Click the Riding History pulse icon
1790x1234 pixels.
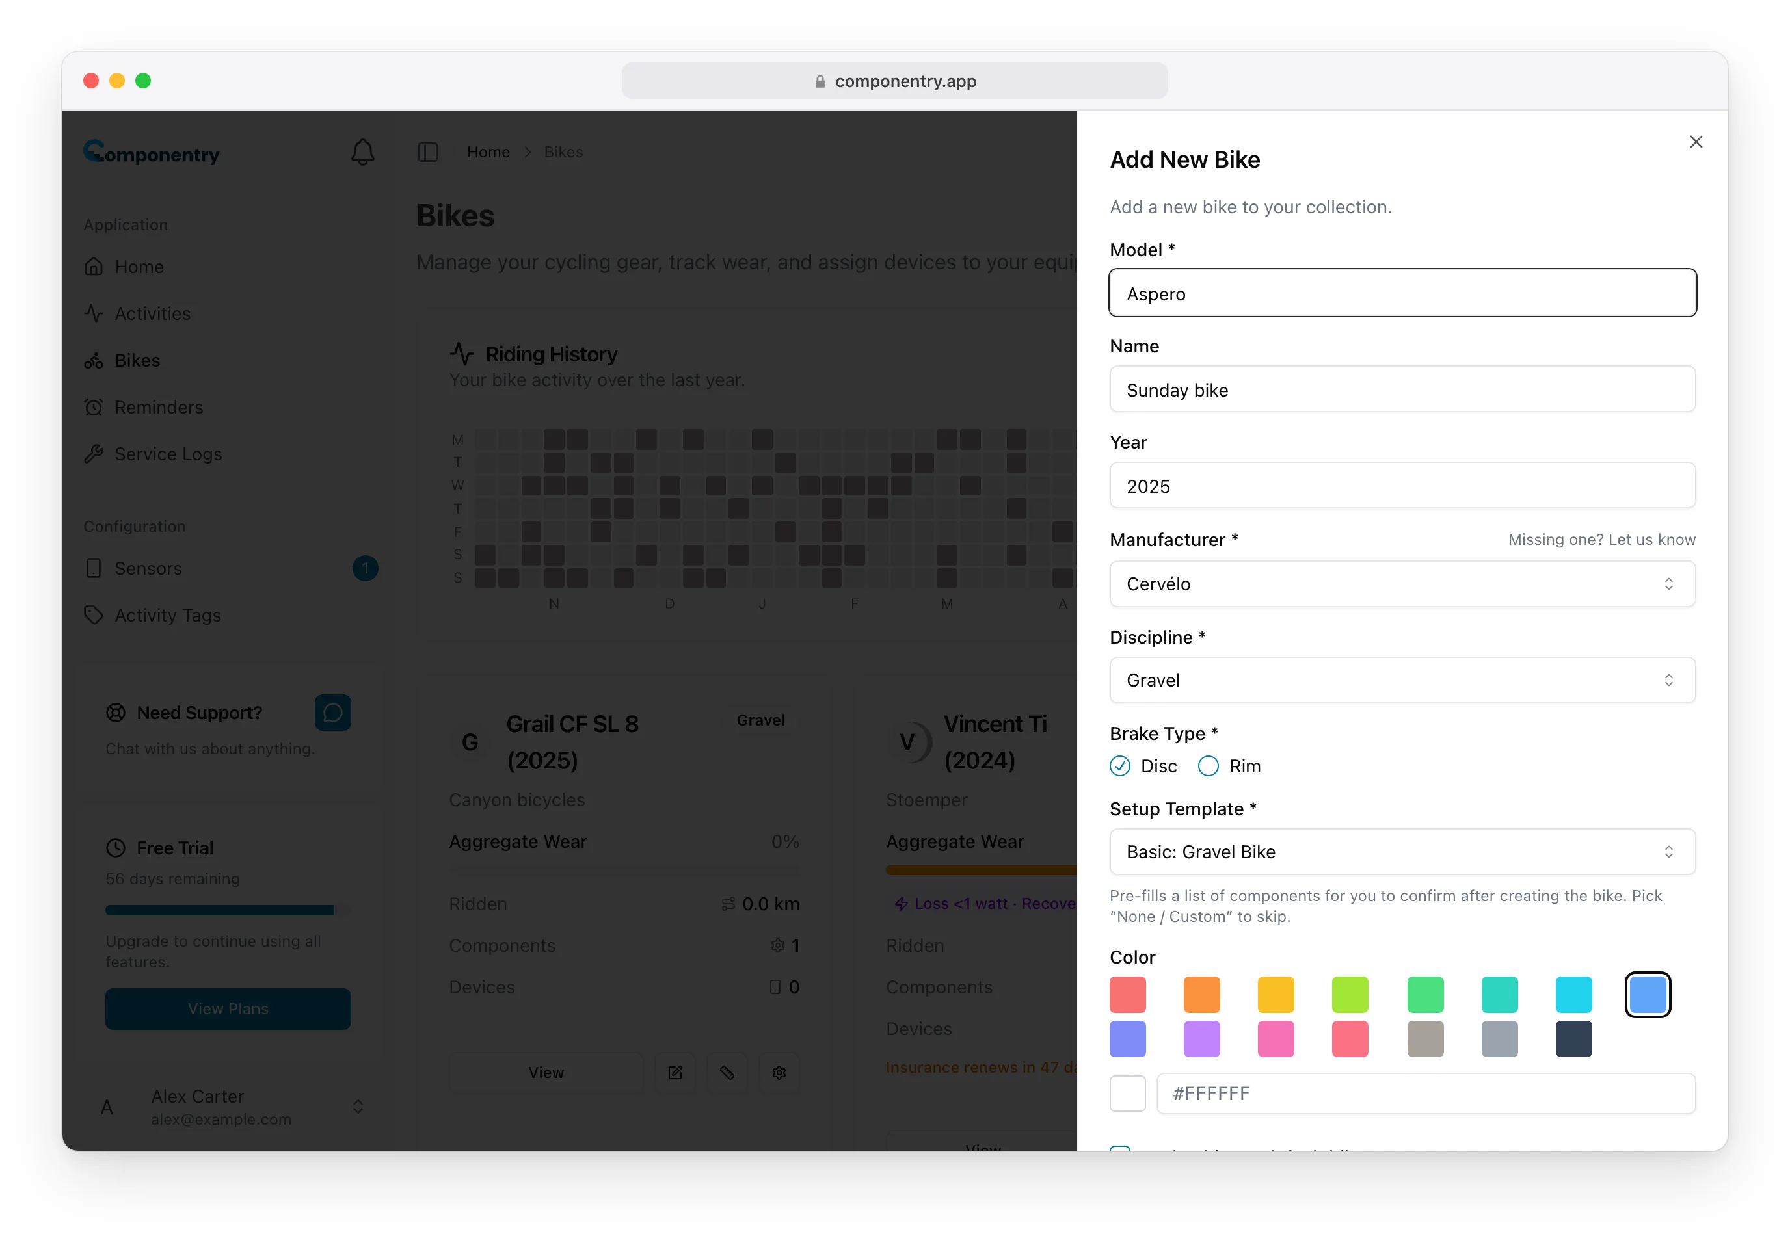(462, 354)
